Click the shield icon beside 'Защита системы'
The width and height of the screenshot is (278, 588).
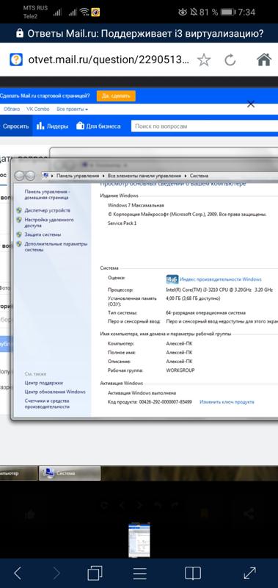(x=20, y=234)
